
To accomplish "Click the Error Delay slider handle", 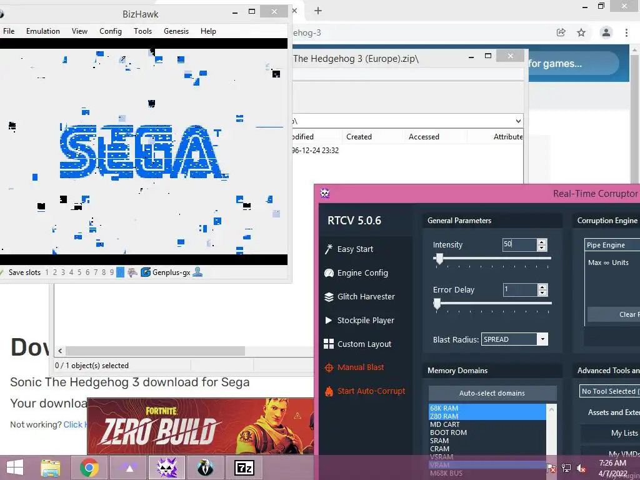I will [437, 304].
